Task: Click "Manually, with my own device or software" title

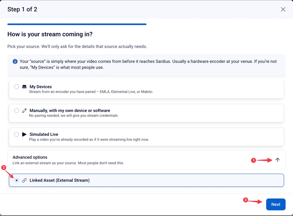Action: point(70,110)
